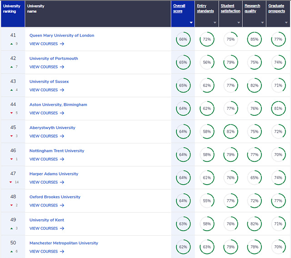Click Kent's 82% research quality dial
Screen dimensions: 291x258
coord(254,224)
